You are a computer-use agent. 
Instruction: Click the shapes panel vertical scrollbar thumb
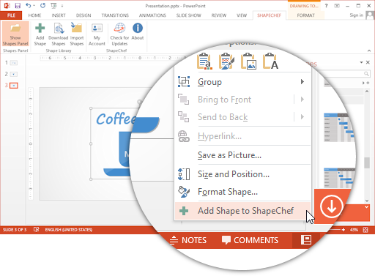point(367,163)
